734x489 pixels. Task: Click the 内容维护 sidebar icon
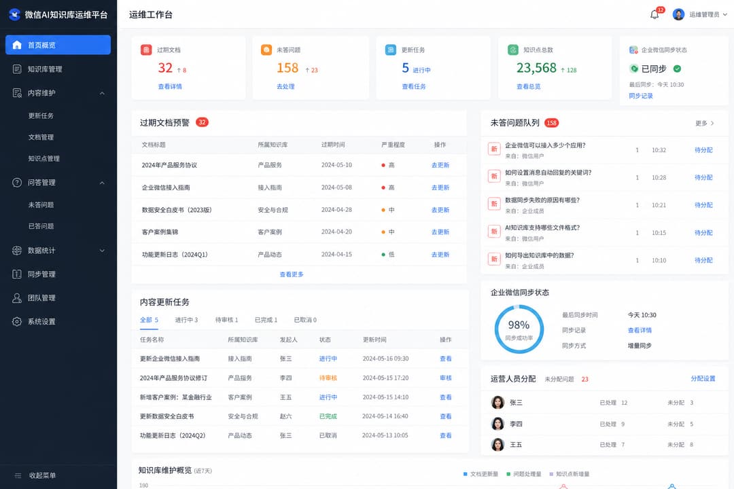[17, 92]
